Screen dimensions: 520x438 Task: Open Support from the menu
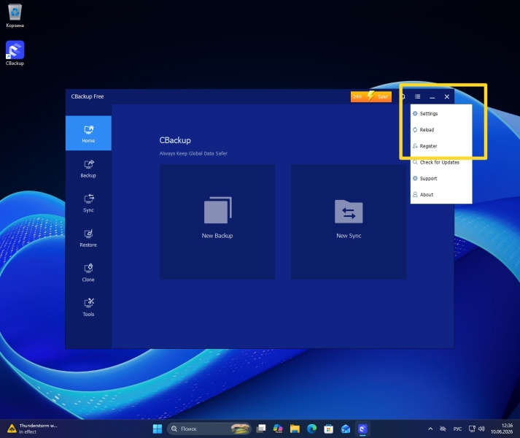pyautogui.click(x=441, y=178)
